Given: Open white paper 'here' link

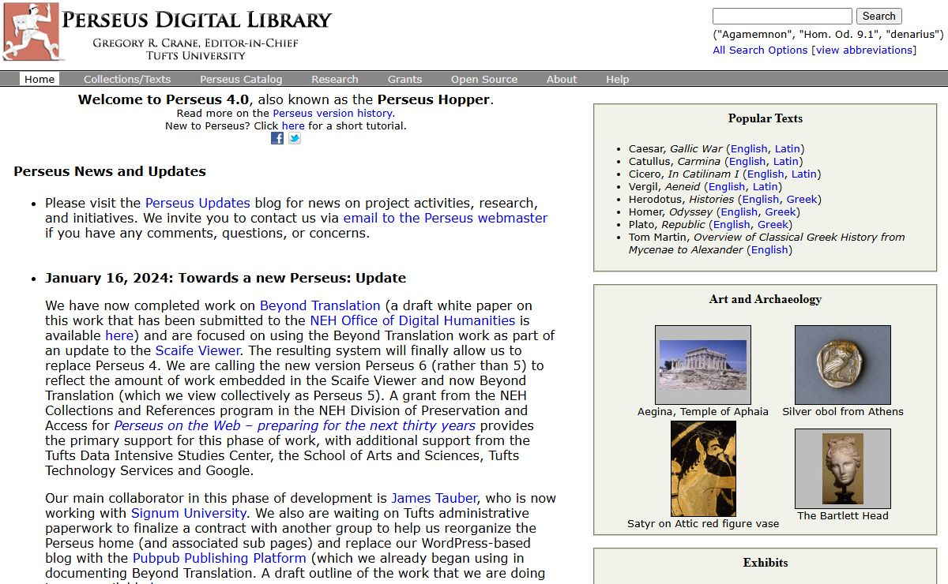Looking at the screenshot, I should (119, 335).
